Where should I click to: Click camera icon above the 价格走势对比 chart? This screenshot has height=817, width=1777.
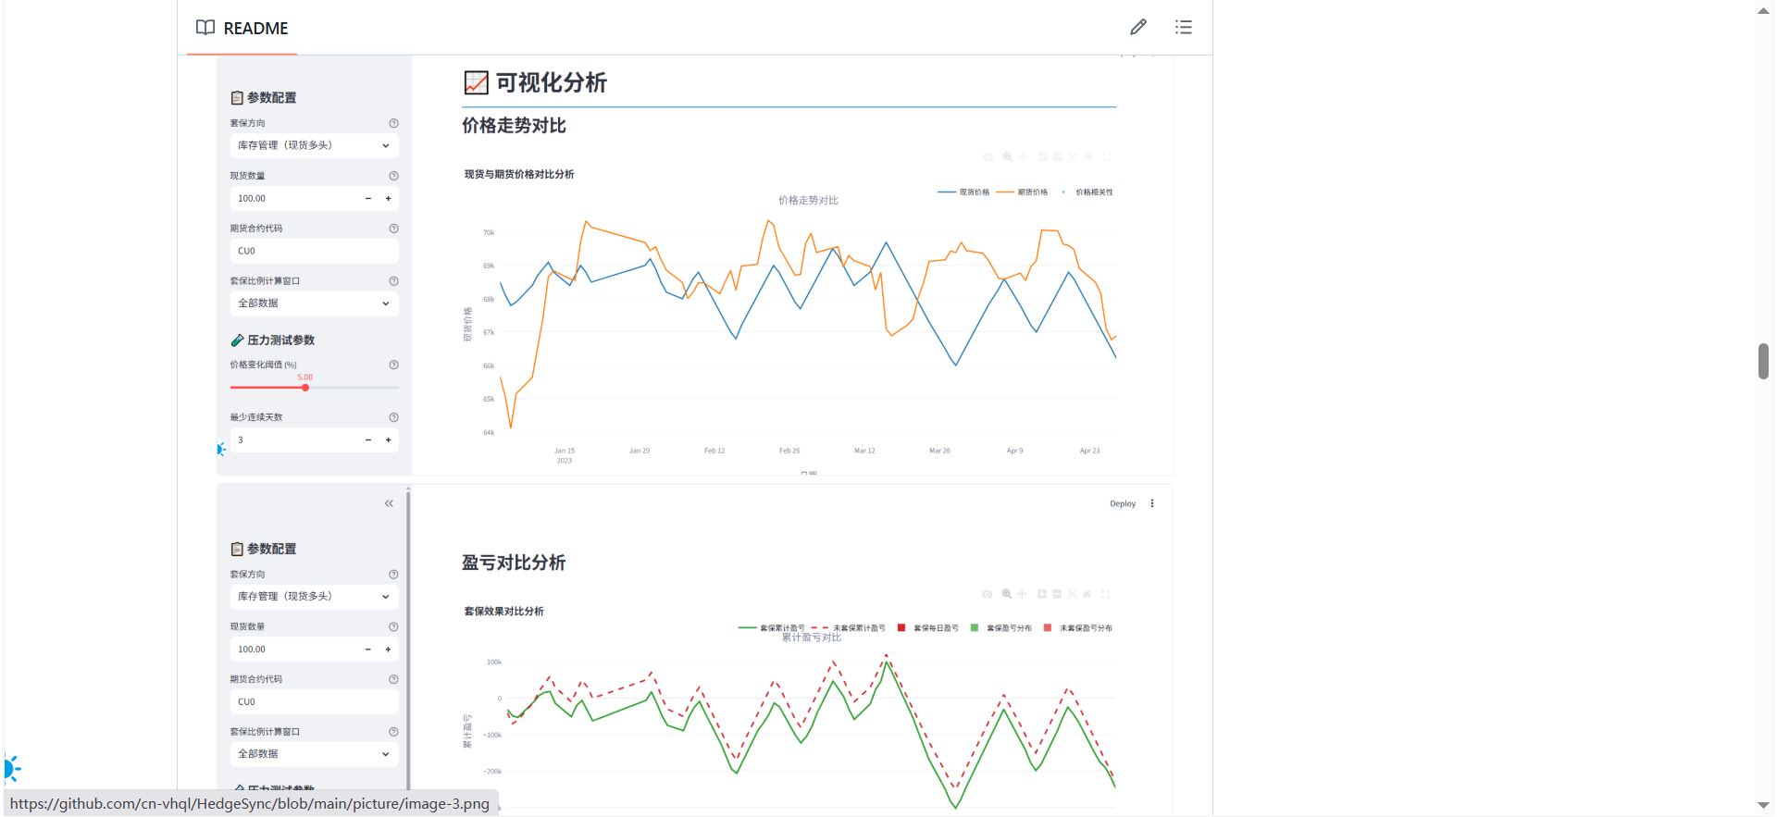(x=988, y=157)
